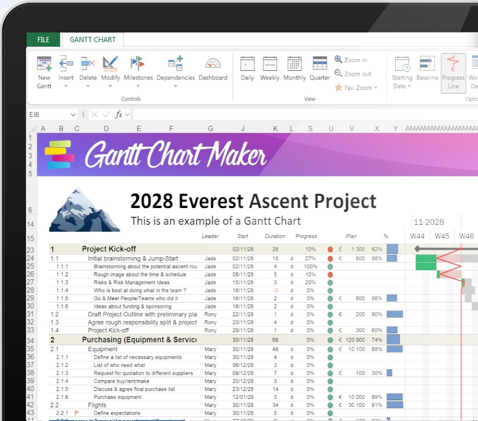Select the Monthly view icon

coord(295,63)
